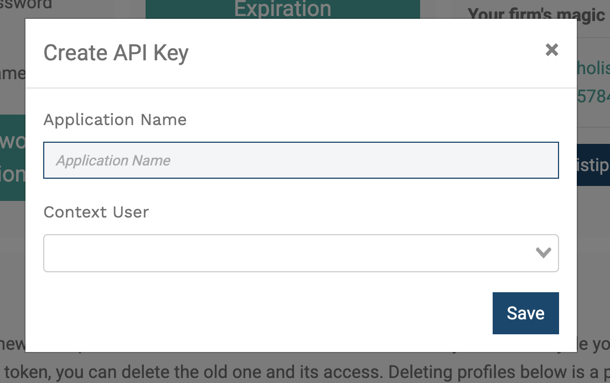Click the X icon to close the dialog
This screenshot has width=610, height=383.
coord(552,50)
